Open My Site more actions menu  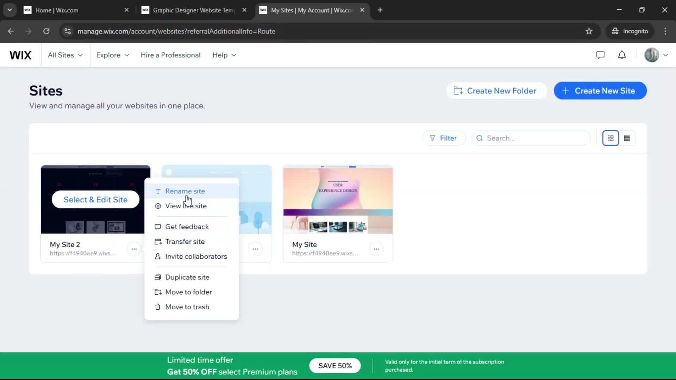tap(376, 249)
